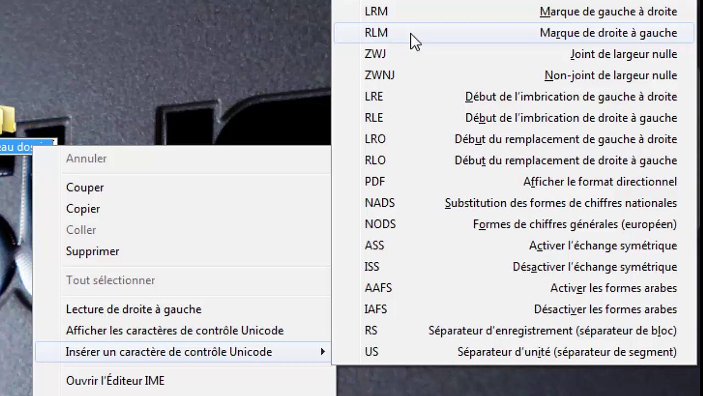
Task: Insert ZWJ Joint de largeur nulle
Action: coord(514,54)
